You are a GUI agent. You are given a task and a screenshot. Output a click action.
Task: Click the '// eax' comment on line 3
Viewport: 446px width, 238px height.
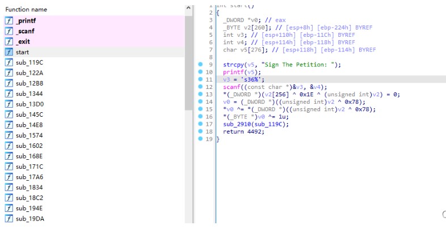pos(275,20)
